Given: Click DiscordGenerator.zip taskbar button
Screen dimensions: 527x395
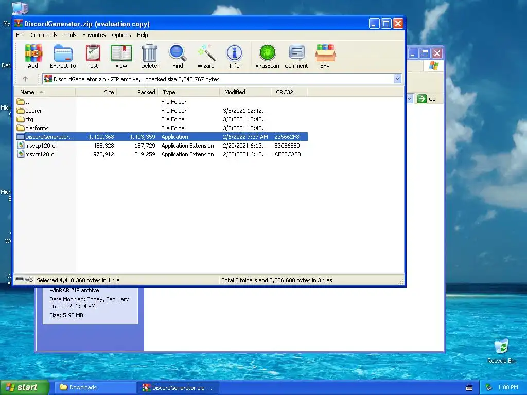Looking at the screenshot, I should [x=179, y=388].
